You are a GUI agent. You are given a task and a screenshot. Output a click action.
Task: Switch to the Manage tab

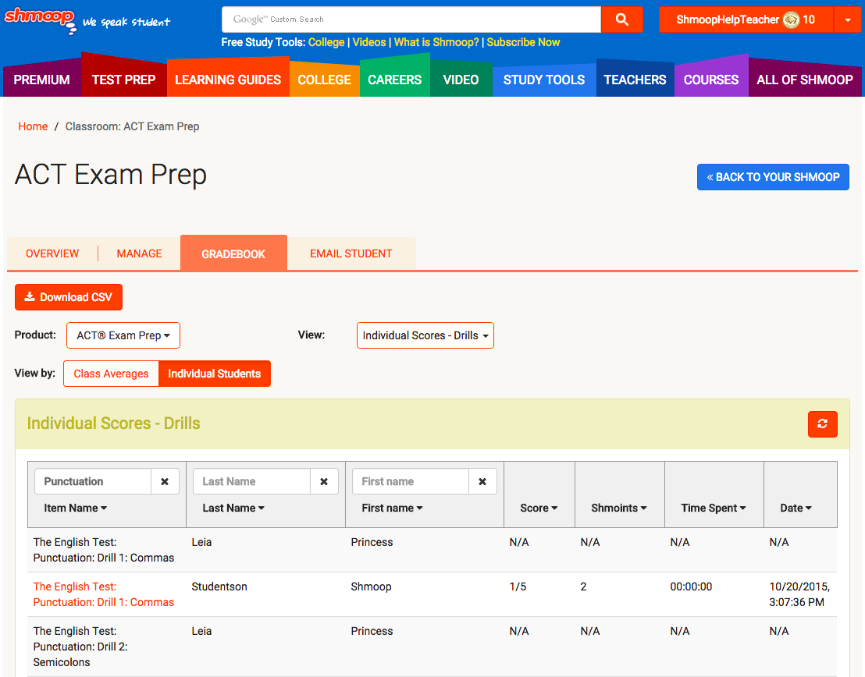pos(139,253)
